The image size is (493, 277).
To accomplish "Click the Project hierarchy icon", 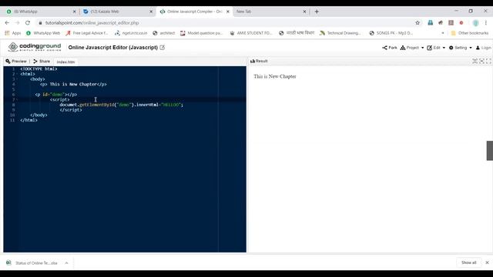I will pos(403,48).
